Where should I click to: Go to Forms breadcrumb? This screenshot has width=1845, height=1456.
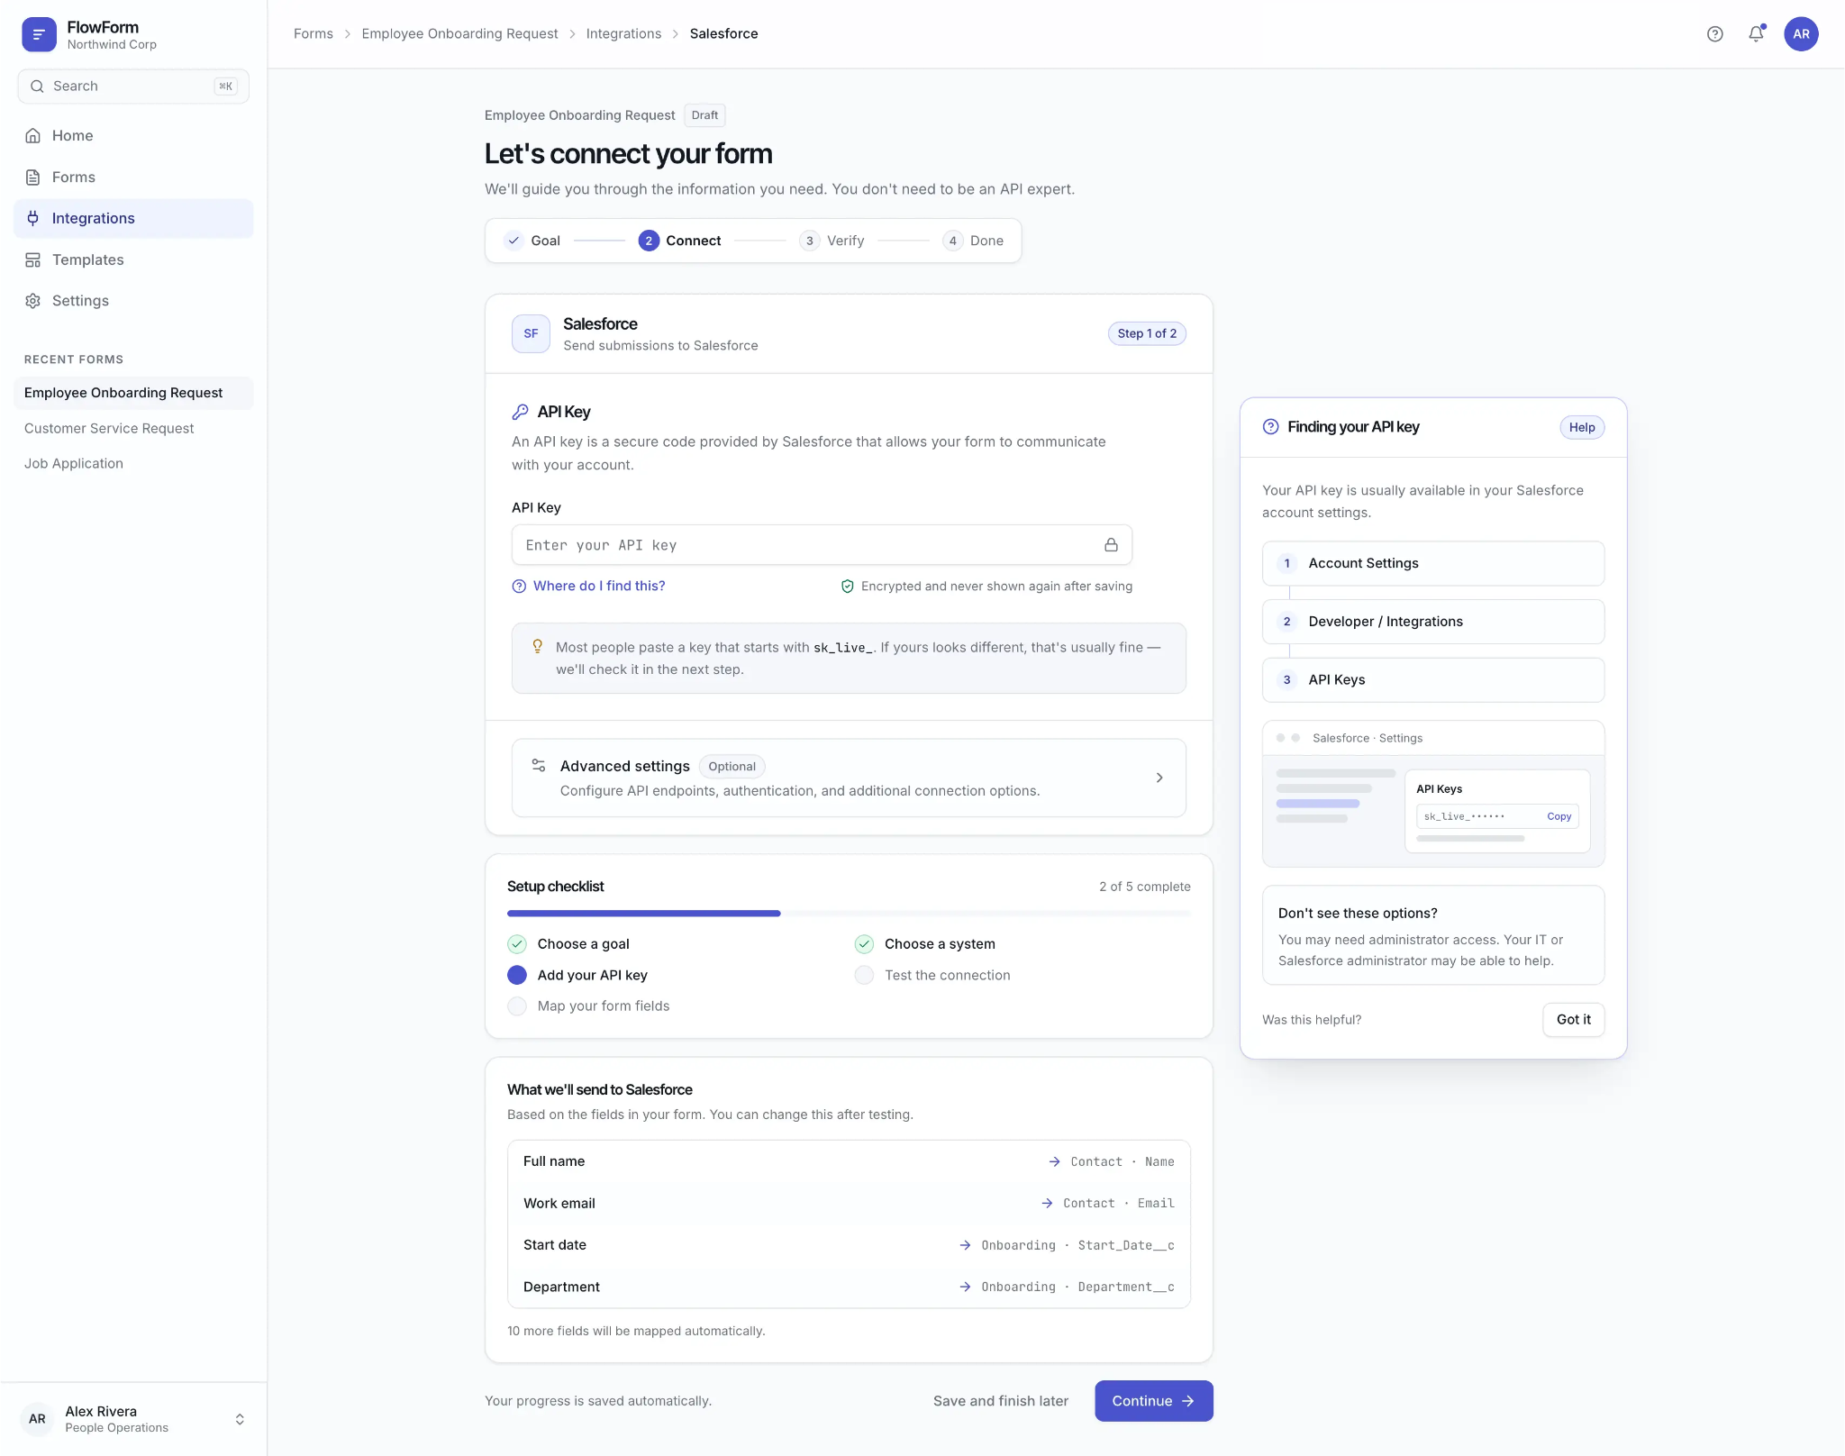click(313, 34)
